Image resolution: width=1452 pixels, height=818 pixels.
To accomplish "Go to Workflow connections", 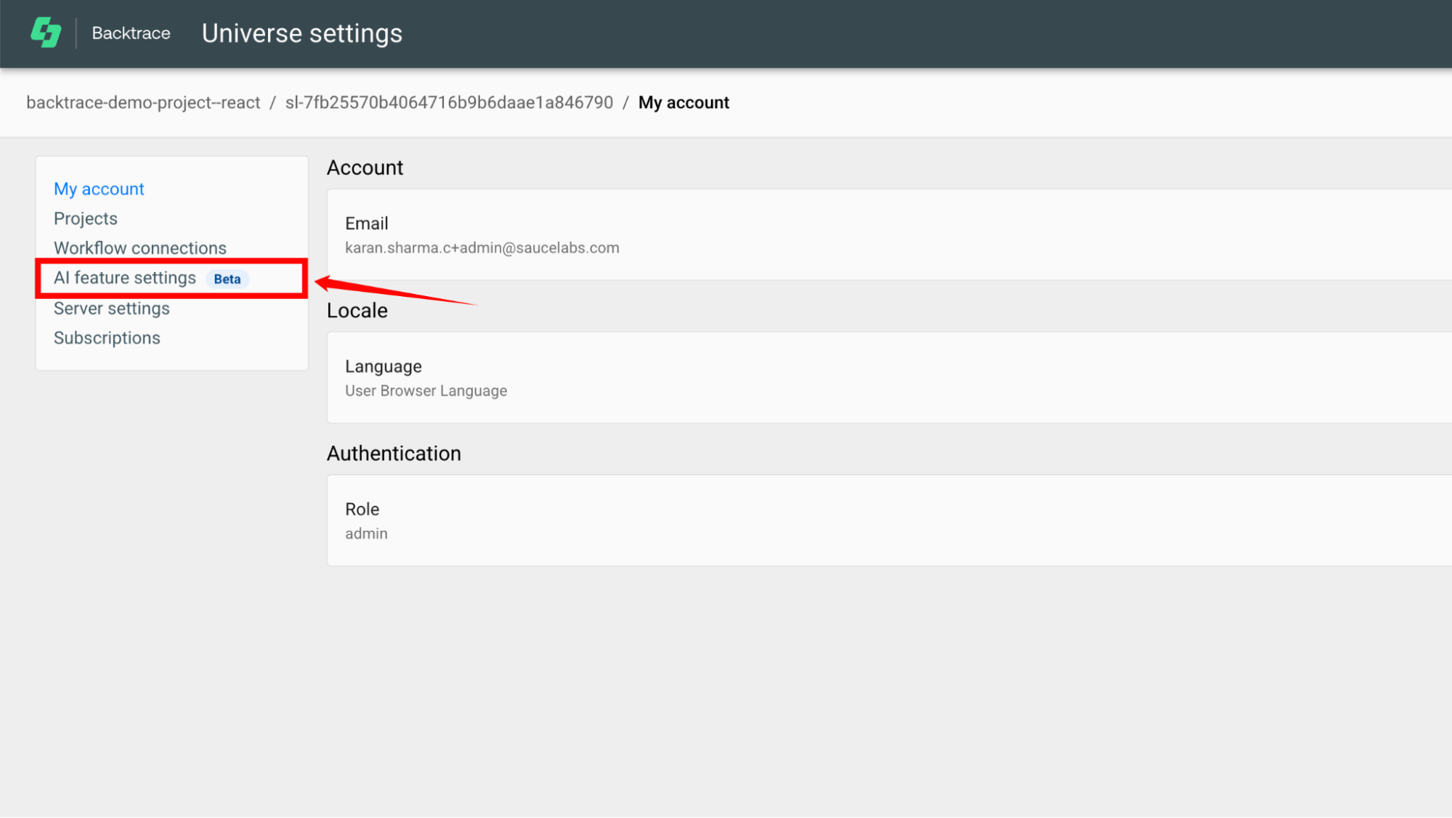I will click(140, 248).
